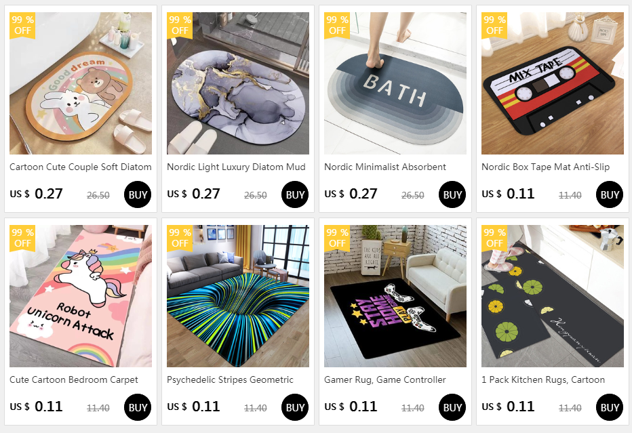Screen dimensions: 632x433
Task: Click BUY for Gamer Rug Game Controller
Action: [x=452, y=407]
